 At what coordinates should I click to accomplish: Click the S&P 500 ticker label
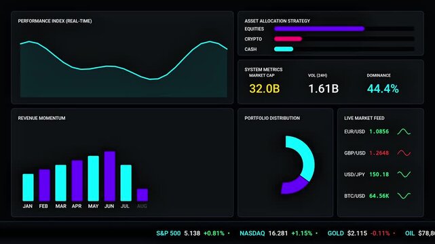[x=168, y=233]
